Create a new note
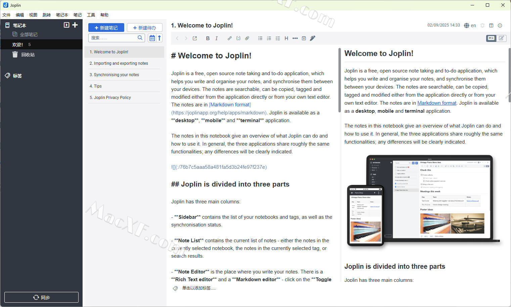Viewport: 511px width, 307px height. point(106,28)
